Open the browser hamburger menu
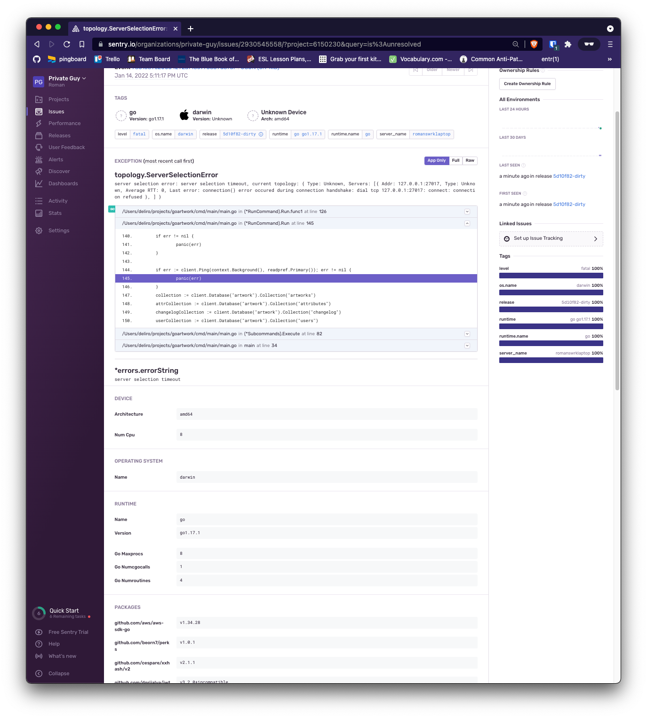This screenshot has height=718, width=647. click(610, 44)
